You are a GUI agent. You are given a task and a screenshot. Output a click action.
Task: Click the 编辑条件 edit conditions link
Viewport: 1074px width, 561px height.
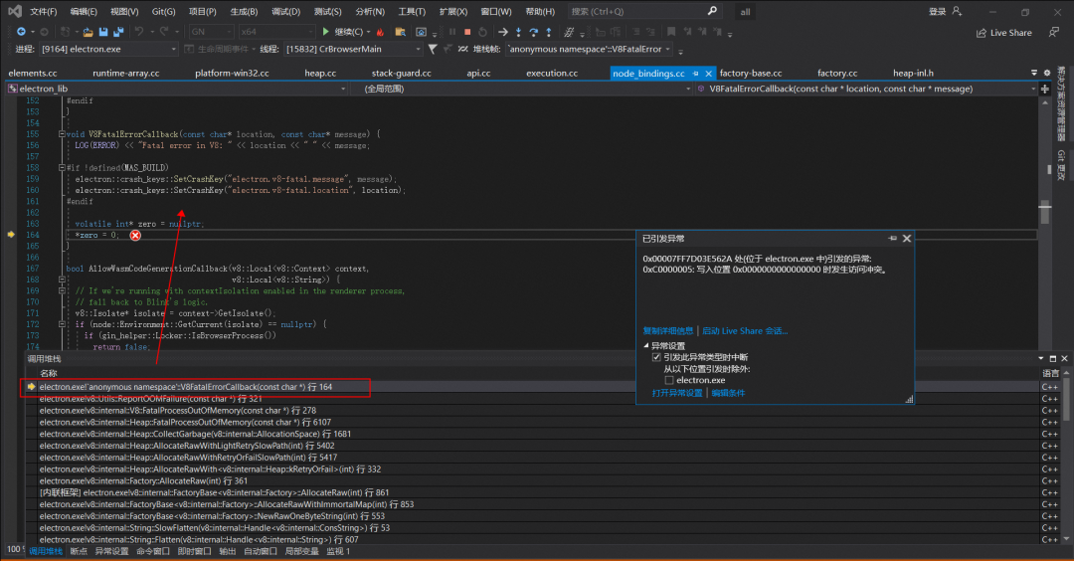pyautogui.click(x=728, y=393)
